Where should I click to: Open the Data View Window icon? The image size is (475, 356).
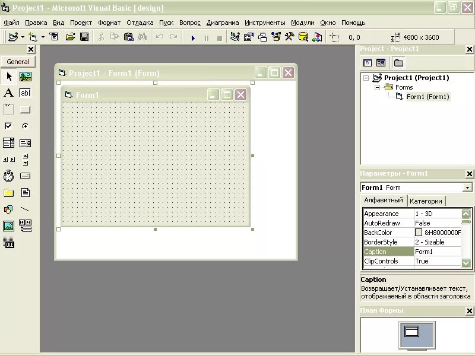303,37
